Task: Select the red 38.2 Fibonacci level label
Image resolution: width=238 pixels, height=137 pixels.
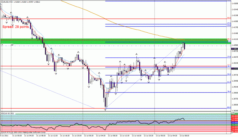Action: (x=229, y=39)
